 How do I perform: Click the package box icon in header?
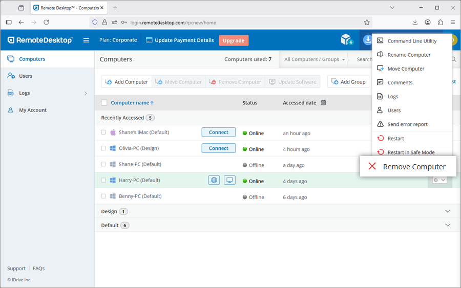click(347, 40)
